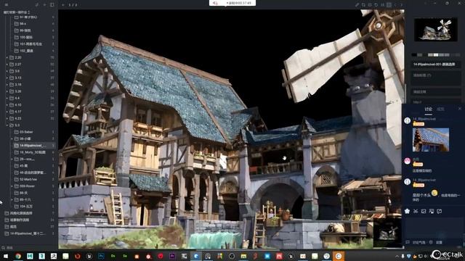
Task: Open Photoshop from the taskbar
Action: pos(101,256)
